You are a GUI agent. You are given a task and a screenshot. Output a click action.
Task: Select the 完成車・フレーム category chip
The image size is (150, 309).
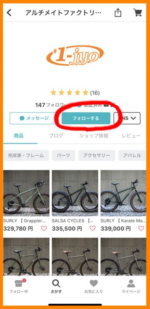(26, 155)
